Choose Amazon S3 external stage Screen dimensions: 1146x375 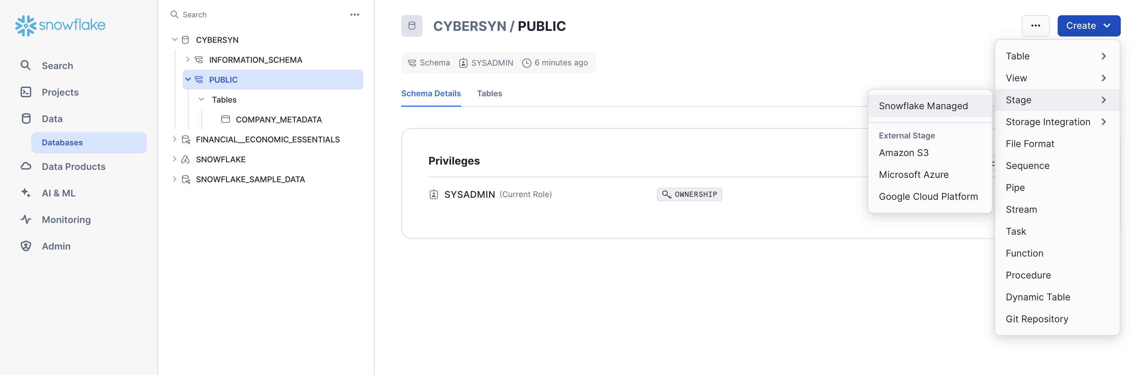point(904,153)
